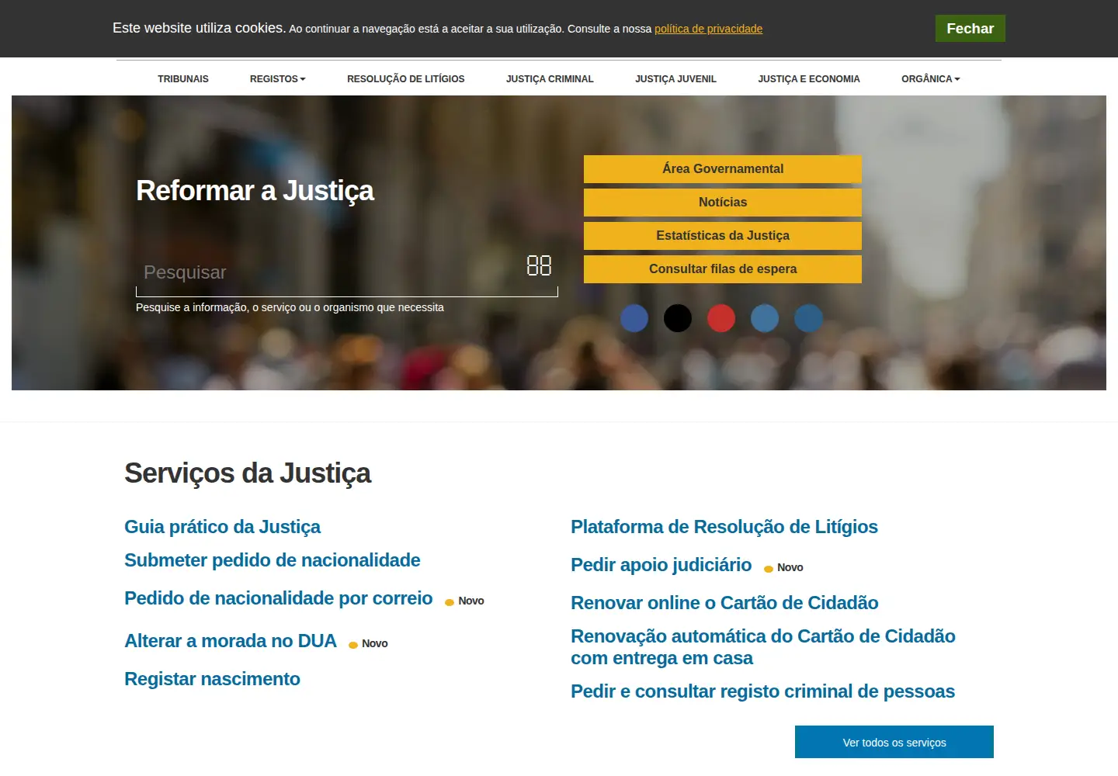The image size is (1118, 776).
Task: Click the Área Governamental button
Action: tap(723, 169)
